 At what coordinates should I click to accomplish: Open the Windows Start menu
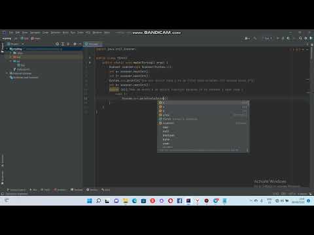(90, 201)
